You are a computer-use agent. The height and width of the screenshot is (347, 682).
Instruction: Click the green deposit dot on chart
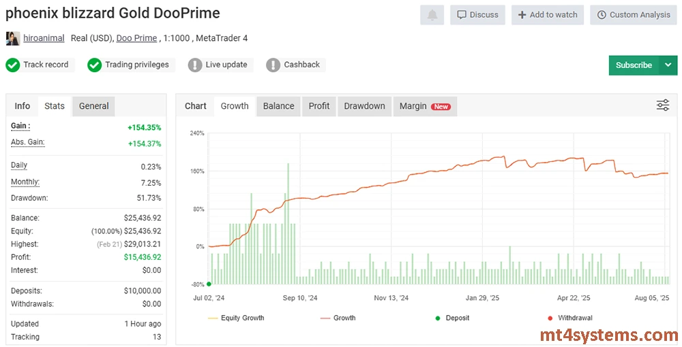click(x=209, y=284)
